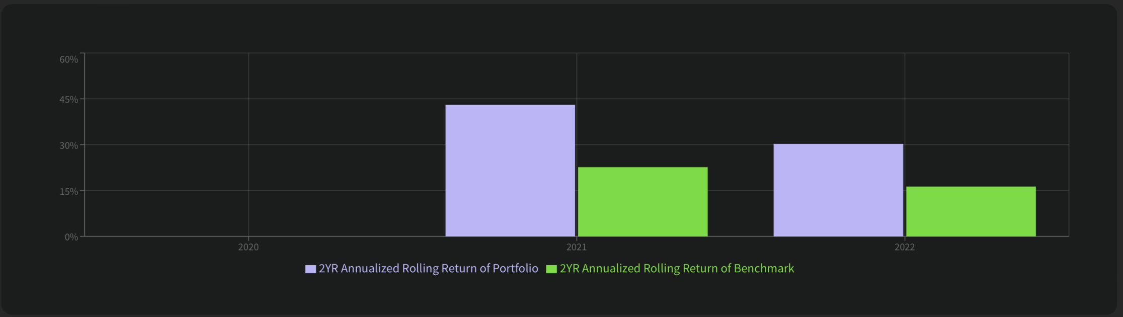Click the 60% y-axis tick label
Screen dimensions: 1123x317
pyautogui.click(x=69, y=59)
